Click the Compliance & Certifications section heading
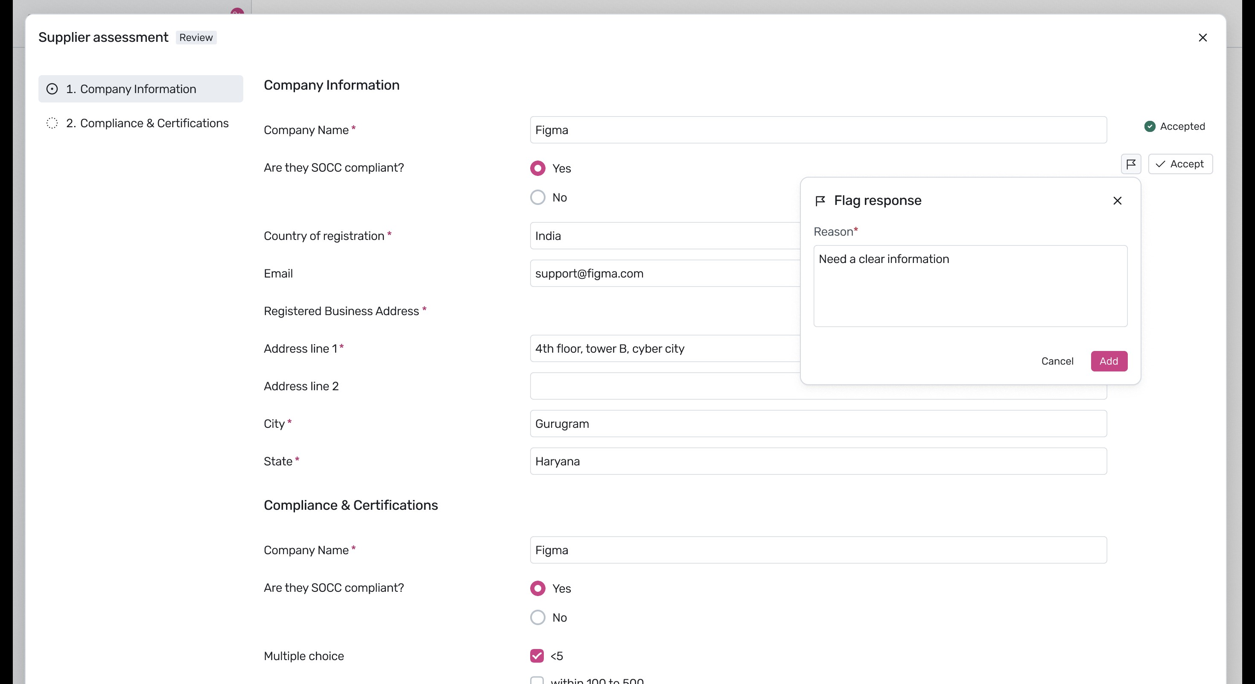 [351, 505]
